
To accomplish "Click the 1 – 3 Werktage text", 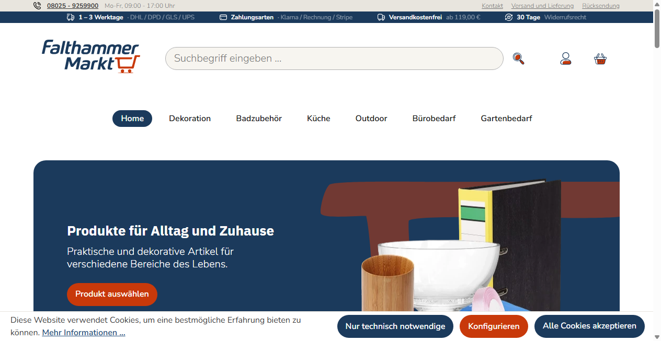I will coord(101,17).
